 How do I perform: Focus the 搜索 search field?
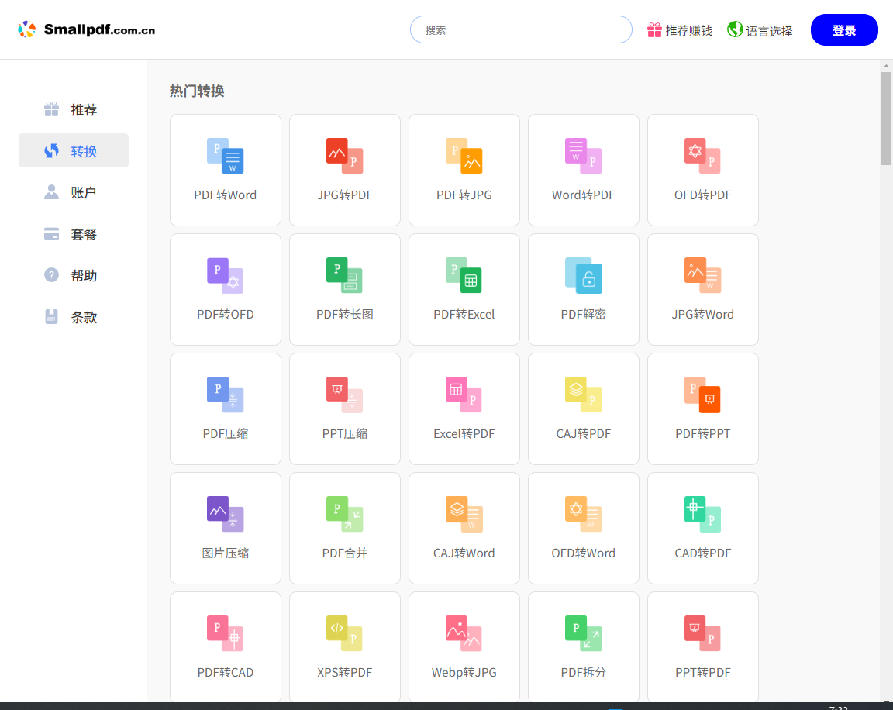coord(521,29)
